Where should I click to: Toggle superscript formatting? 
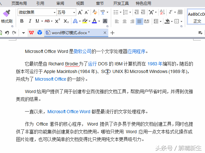pos(58,21)
